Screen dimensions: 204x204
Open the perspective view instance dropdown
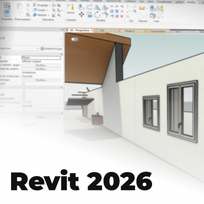point(38,49)
